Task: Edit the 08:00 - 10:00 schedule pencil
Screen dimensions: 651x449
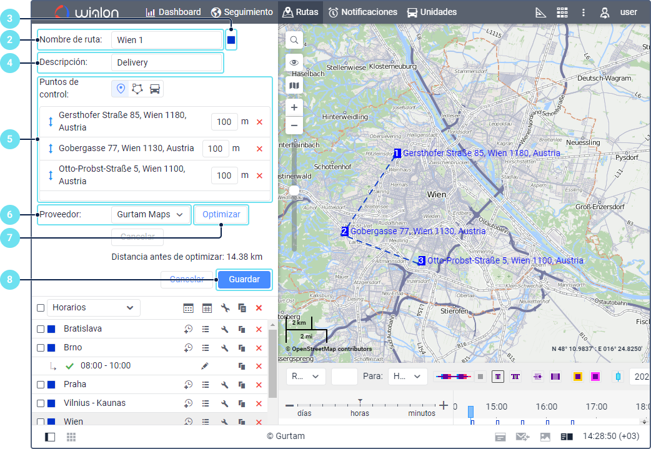Action: pos(204,366)
